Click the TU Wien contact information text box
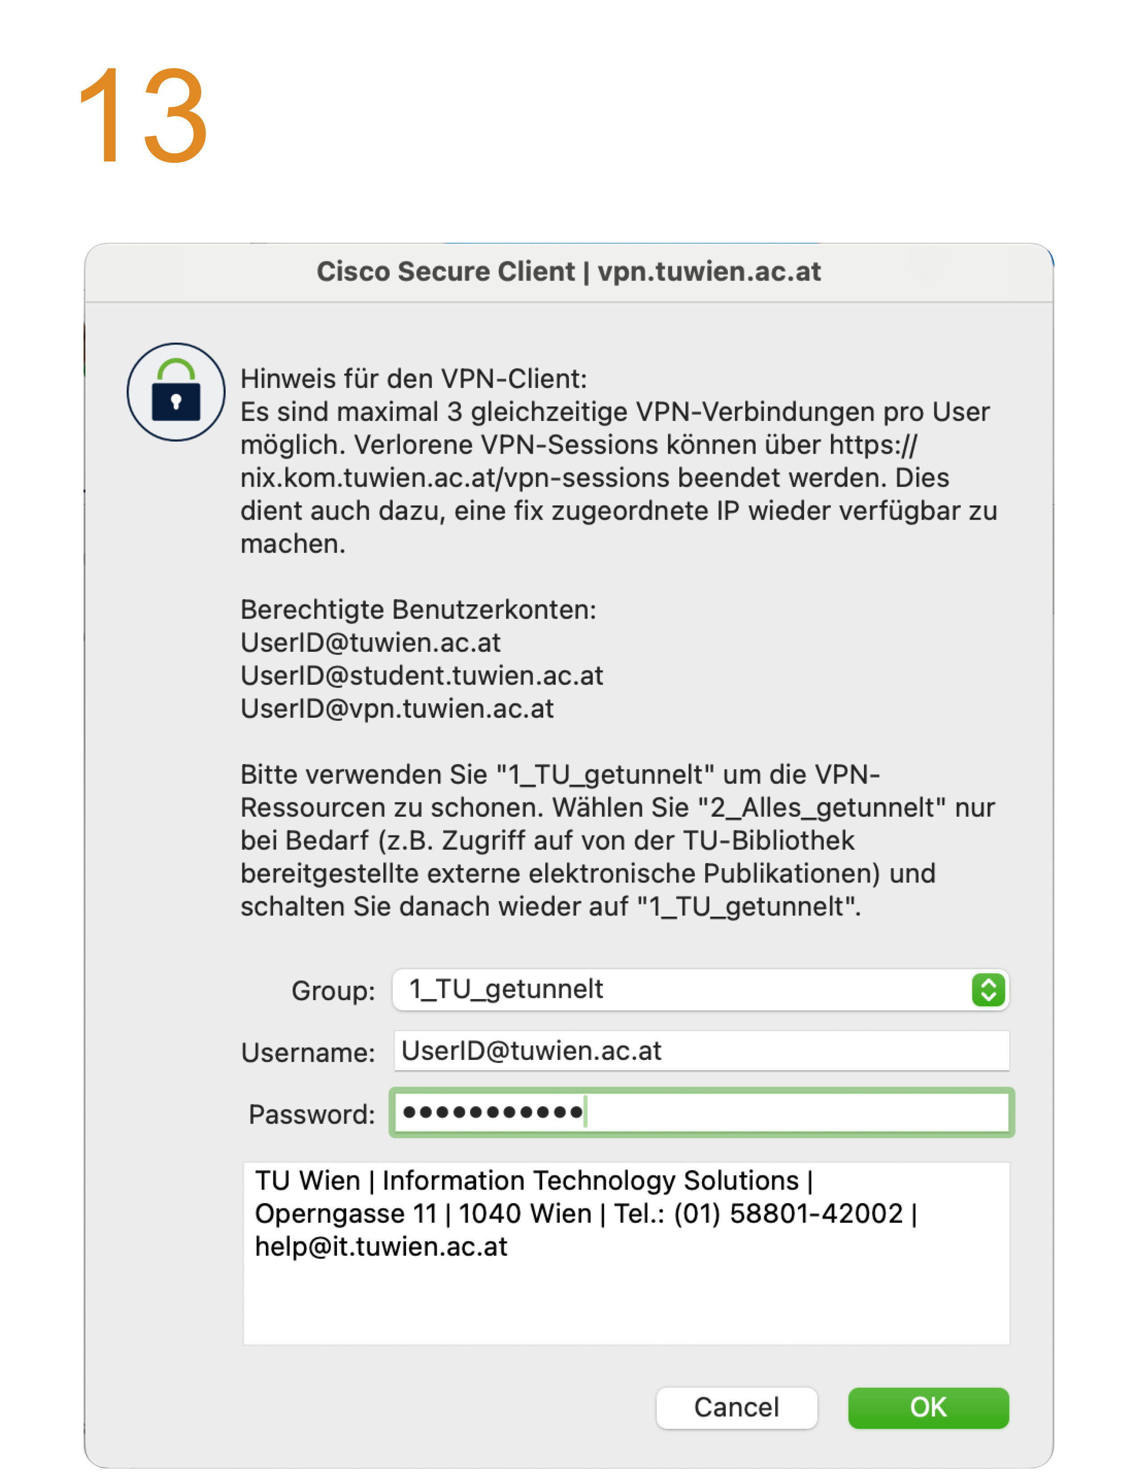1138x1472 pixels. click(626, 1253)
